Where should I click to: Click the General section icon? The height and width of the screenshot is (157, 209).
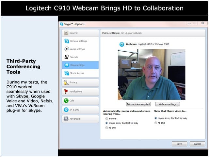66,33
